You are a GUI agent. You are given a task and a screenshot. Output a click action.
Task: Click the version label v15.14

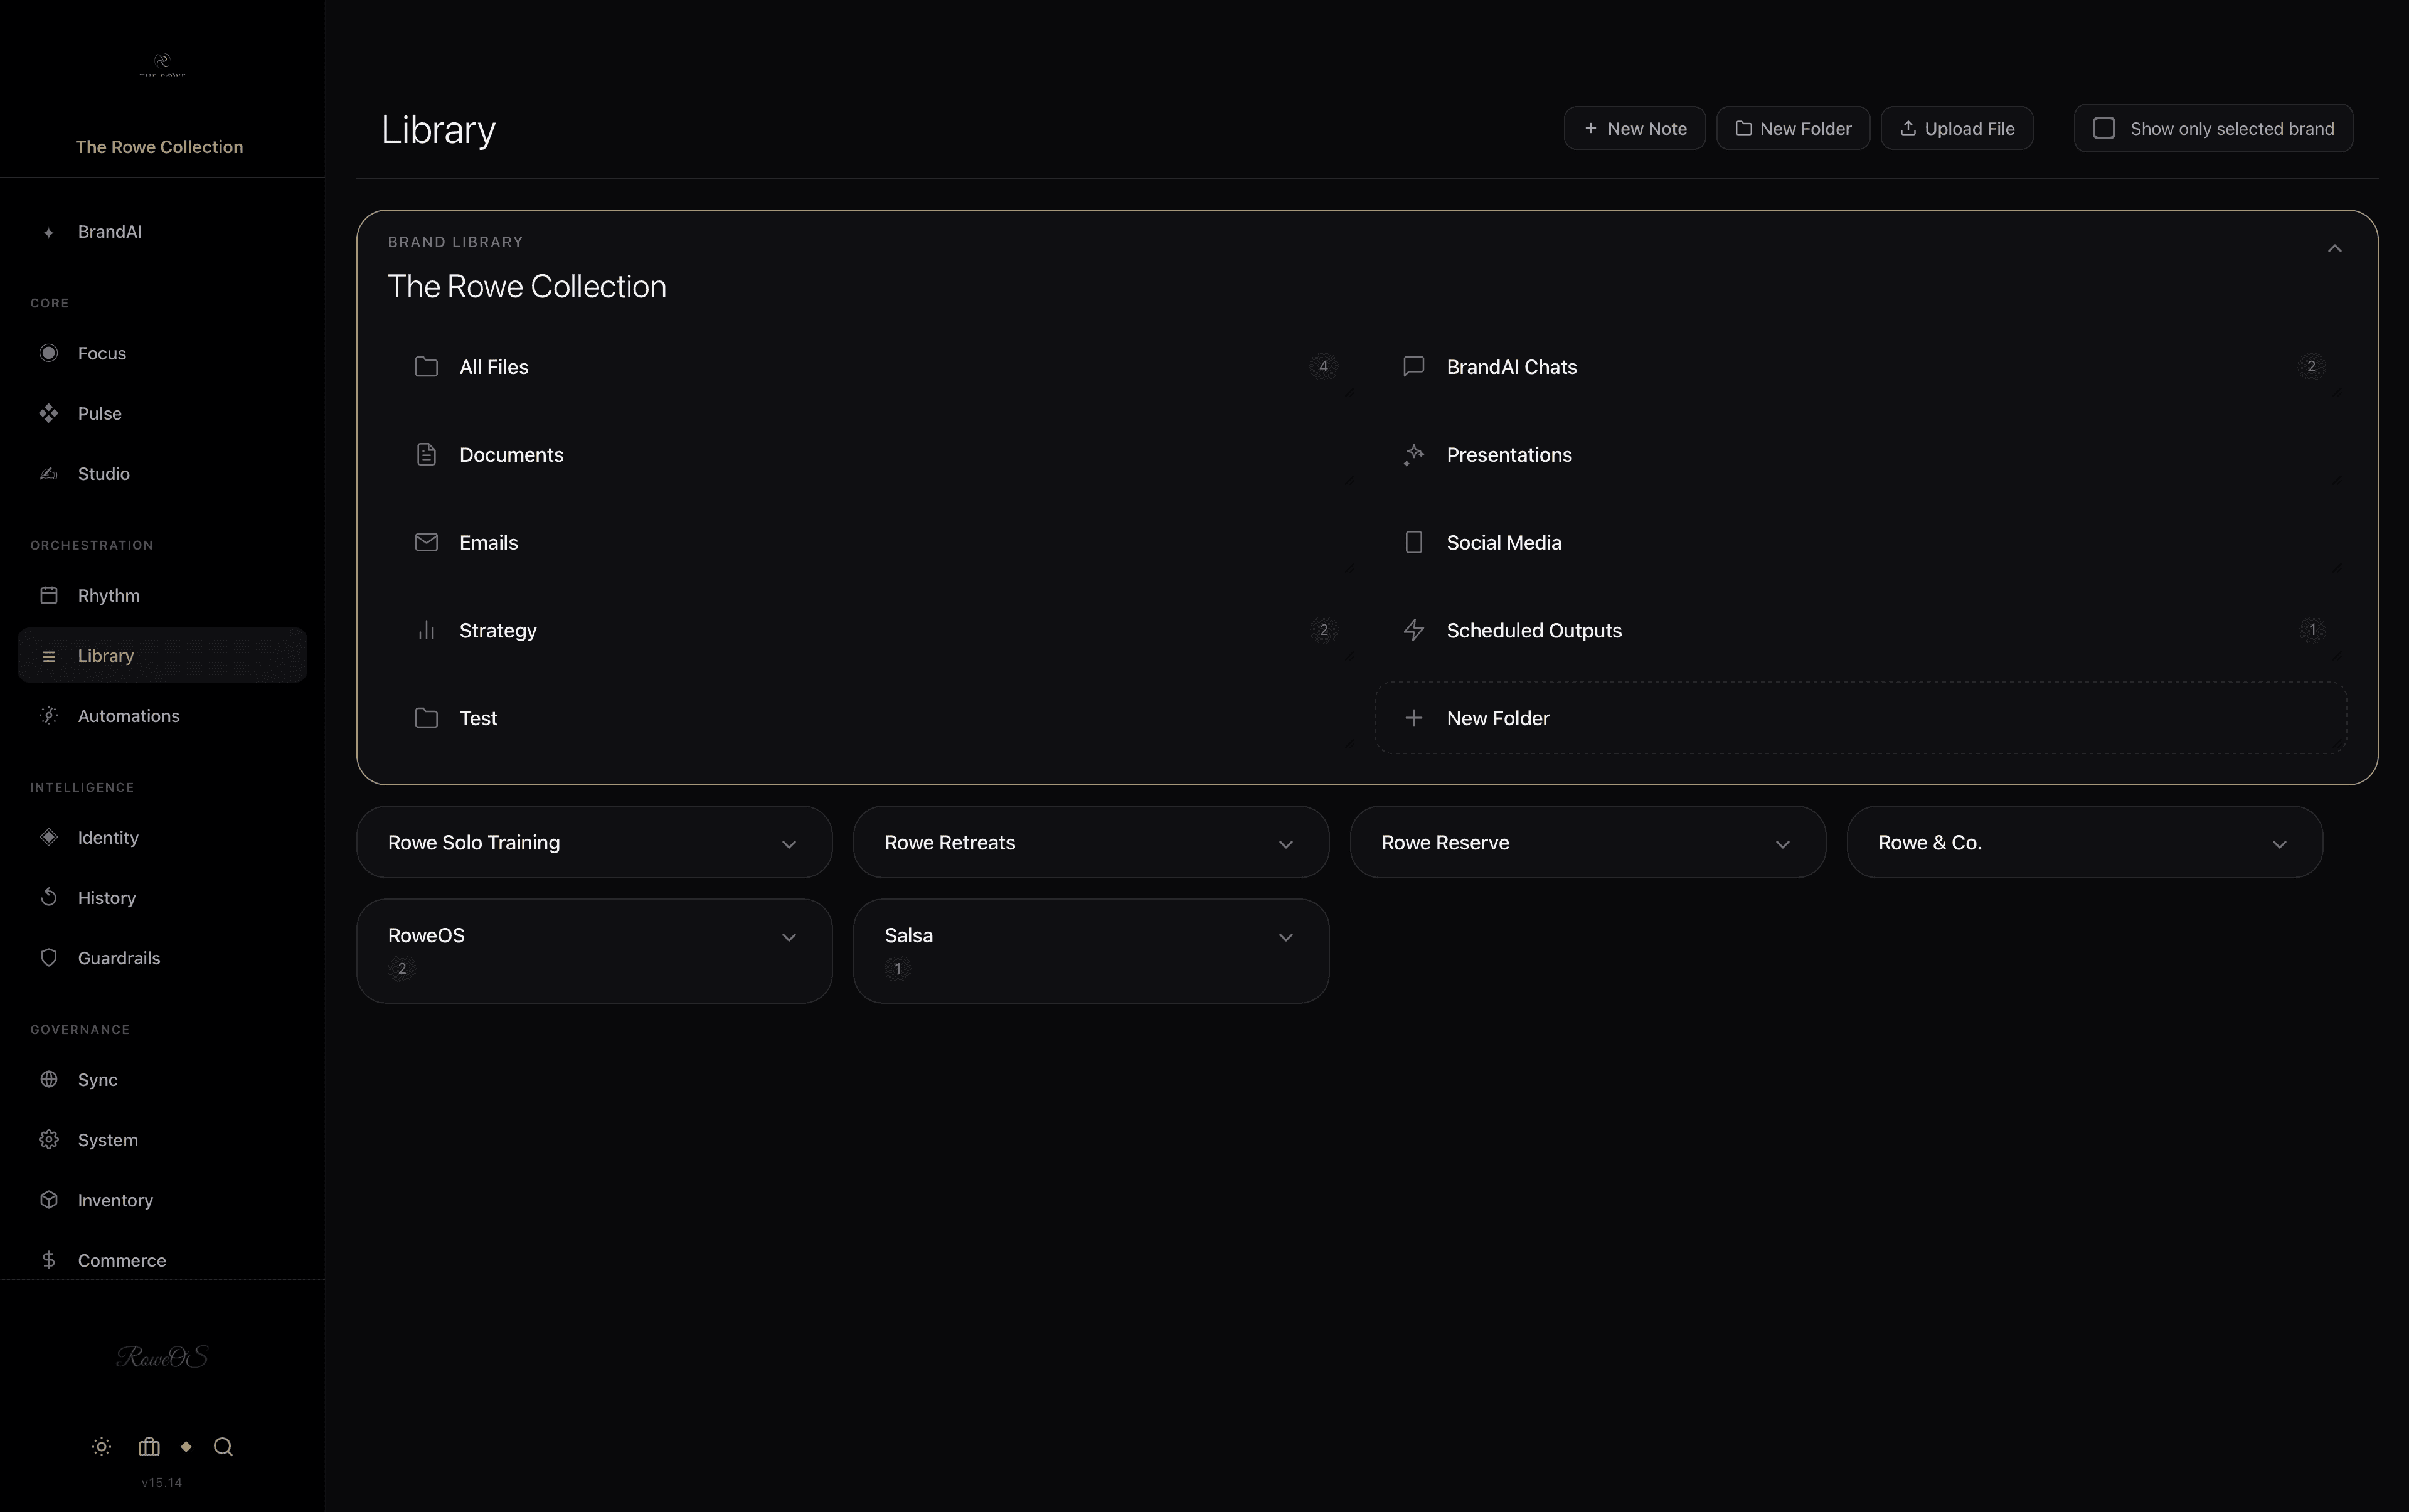pyautogui.click(x=161, y=1482)
